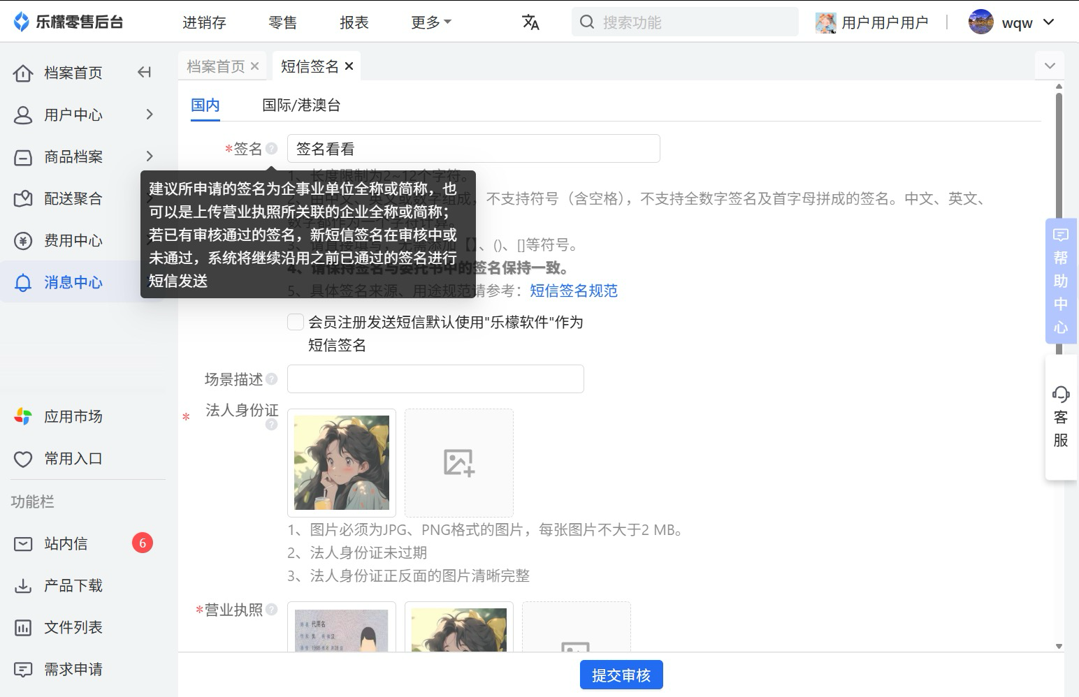Screen dimensions: 1079x697
Task: Open uploaded 法人身份证 girl thumbnail
Action: [x=342, y=462]
